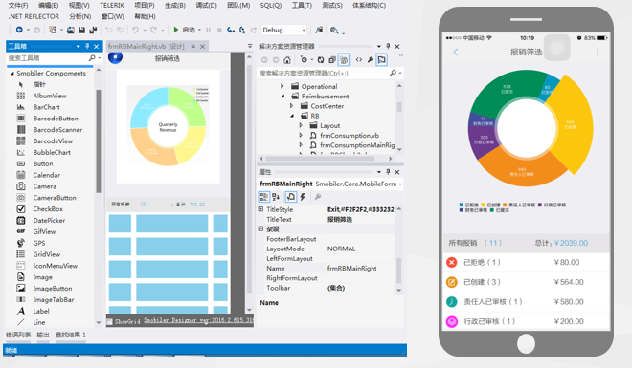Expand the CostCenter folder node

point(291,106)
